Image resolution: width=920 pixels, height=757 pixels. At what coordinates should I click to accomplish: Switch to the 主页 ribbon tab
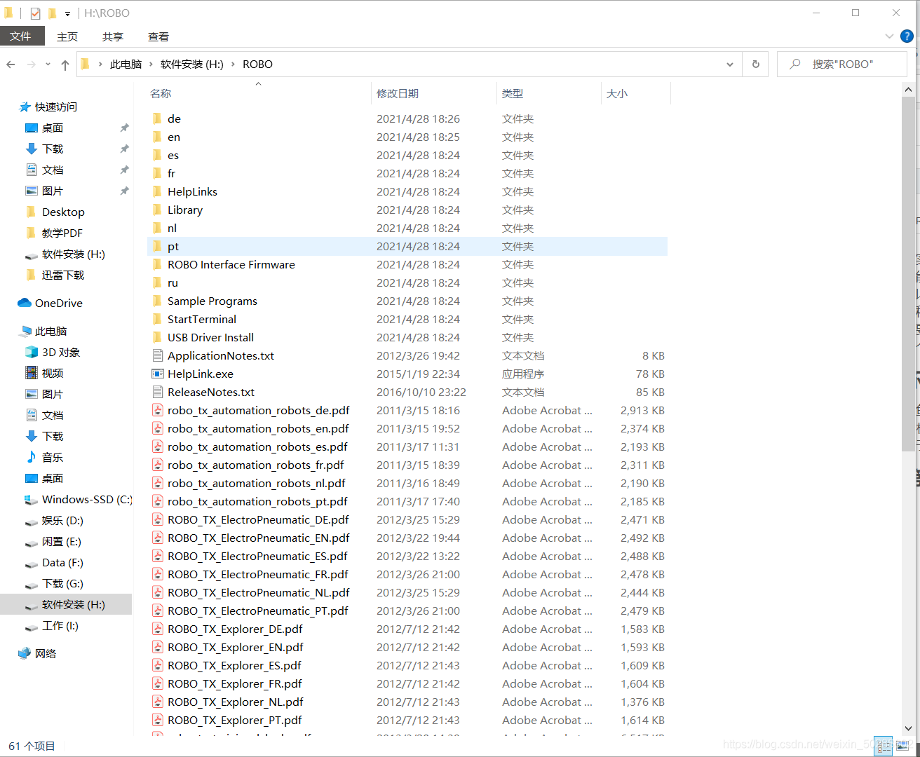tap(67, 36)
